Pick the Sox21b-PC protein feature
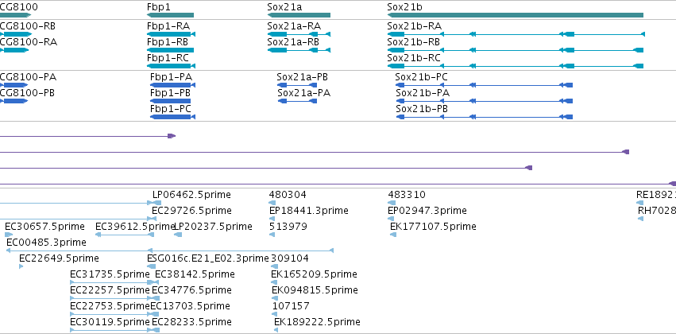 pyautogui.click(x=484, y=85)
